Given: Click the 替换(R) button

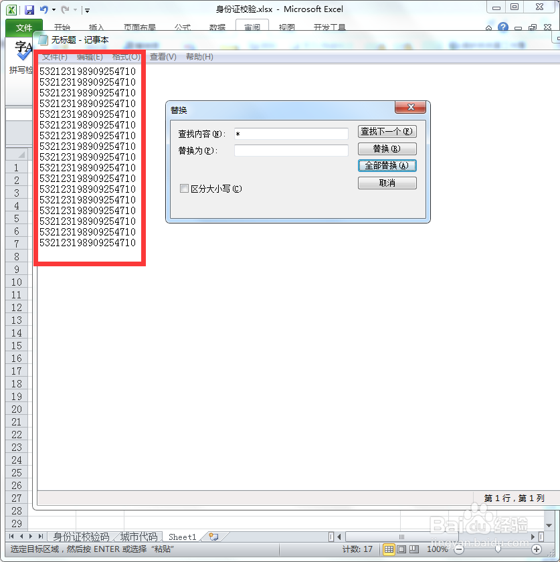Looking at the screenshot, I should pos(387,149).
